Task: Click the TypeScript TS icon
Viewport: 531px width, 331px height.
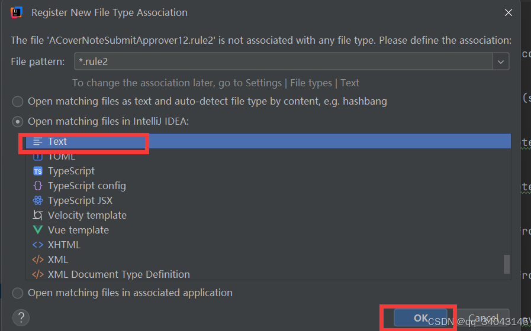Action: [37, 171]
